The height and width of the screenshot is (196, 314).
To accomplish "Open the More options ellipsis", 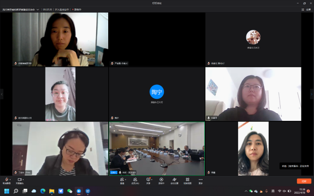I will pos(200,180).
